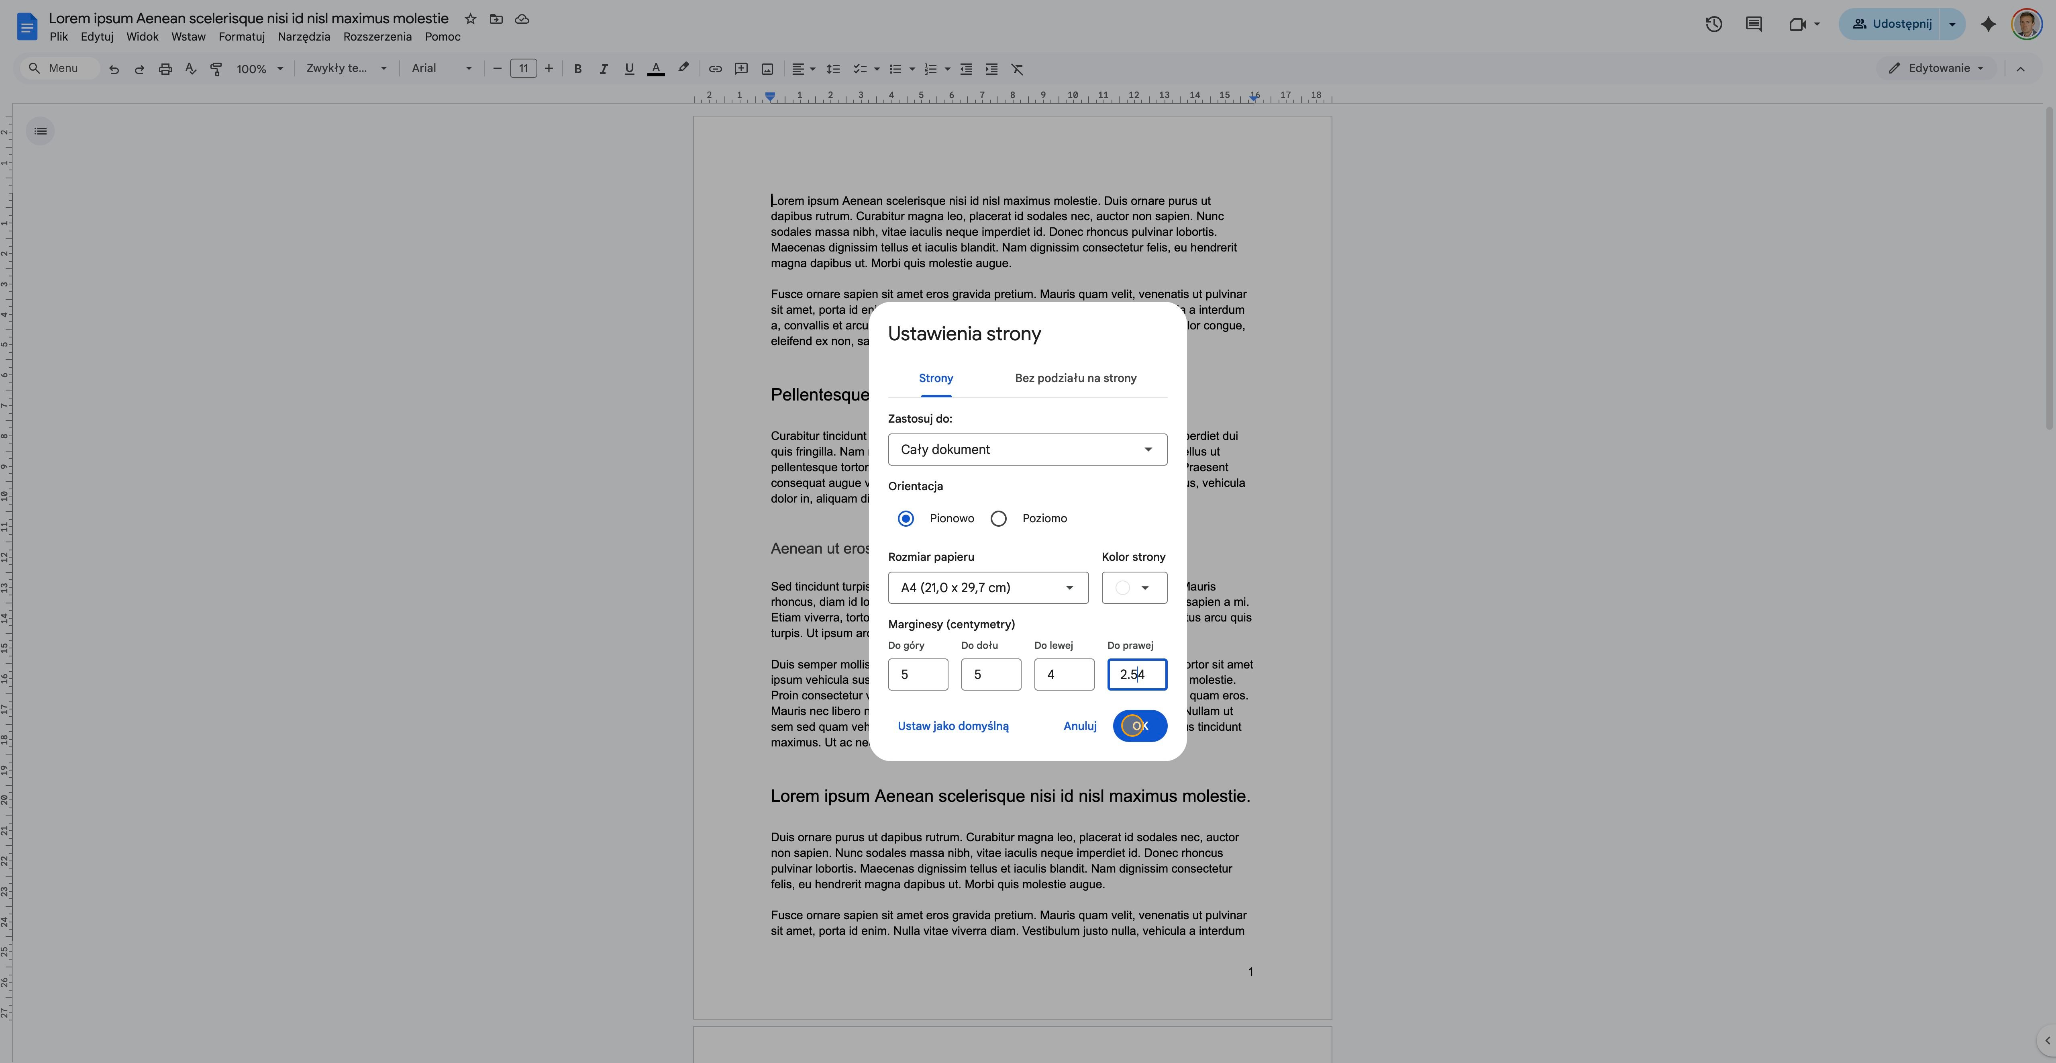
Task: Click the clear formatting icon
Action: tap(1017, 69)
